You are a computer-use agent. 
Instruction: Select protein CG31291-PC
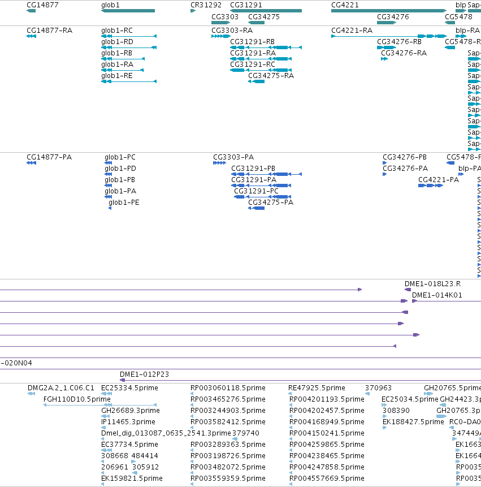tap(257, 191)
